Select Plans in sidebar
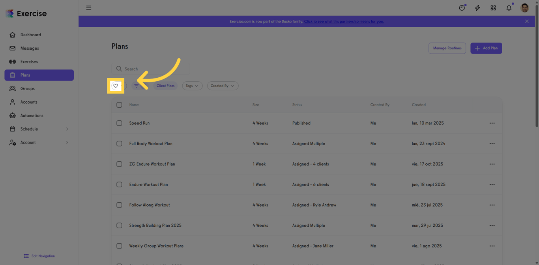Image resolution: width=539 pixels, height=265 pixels. (x=39, y=75)
